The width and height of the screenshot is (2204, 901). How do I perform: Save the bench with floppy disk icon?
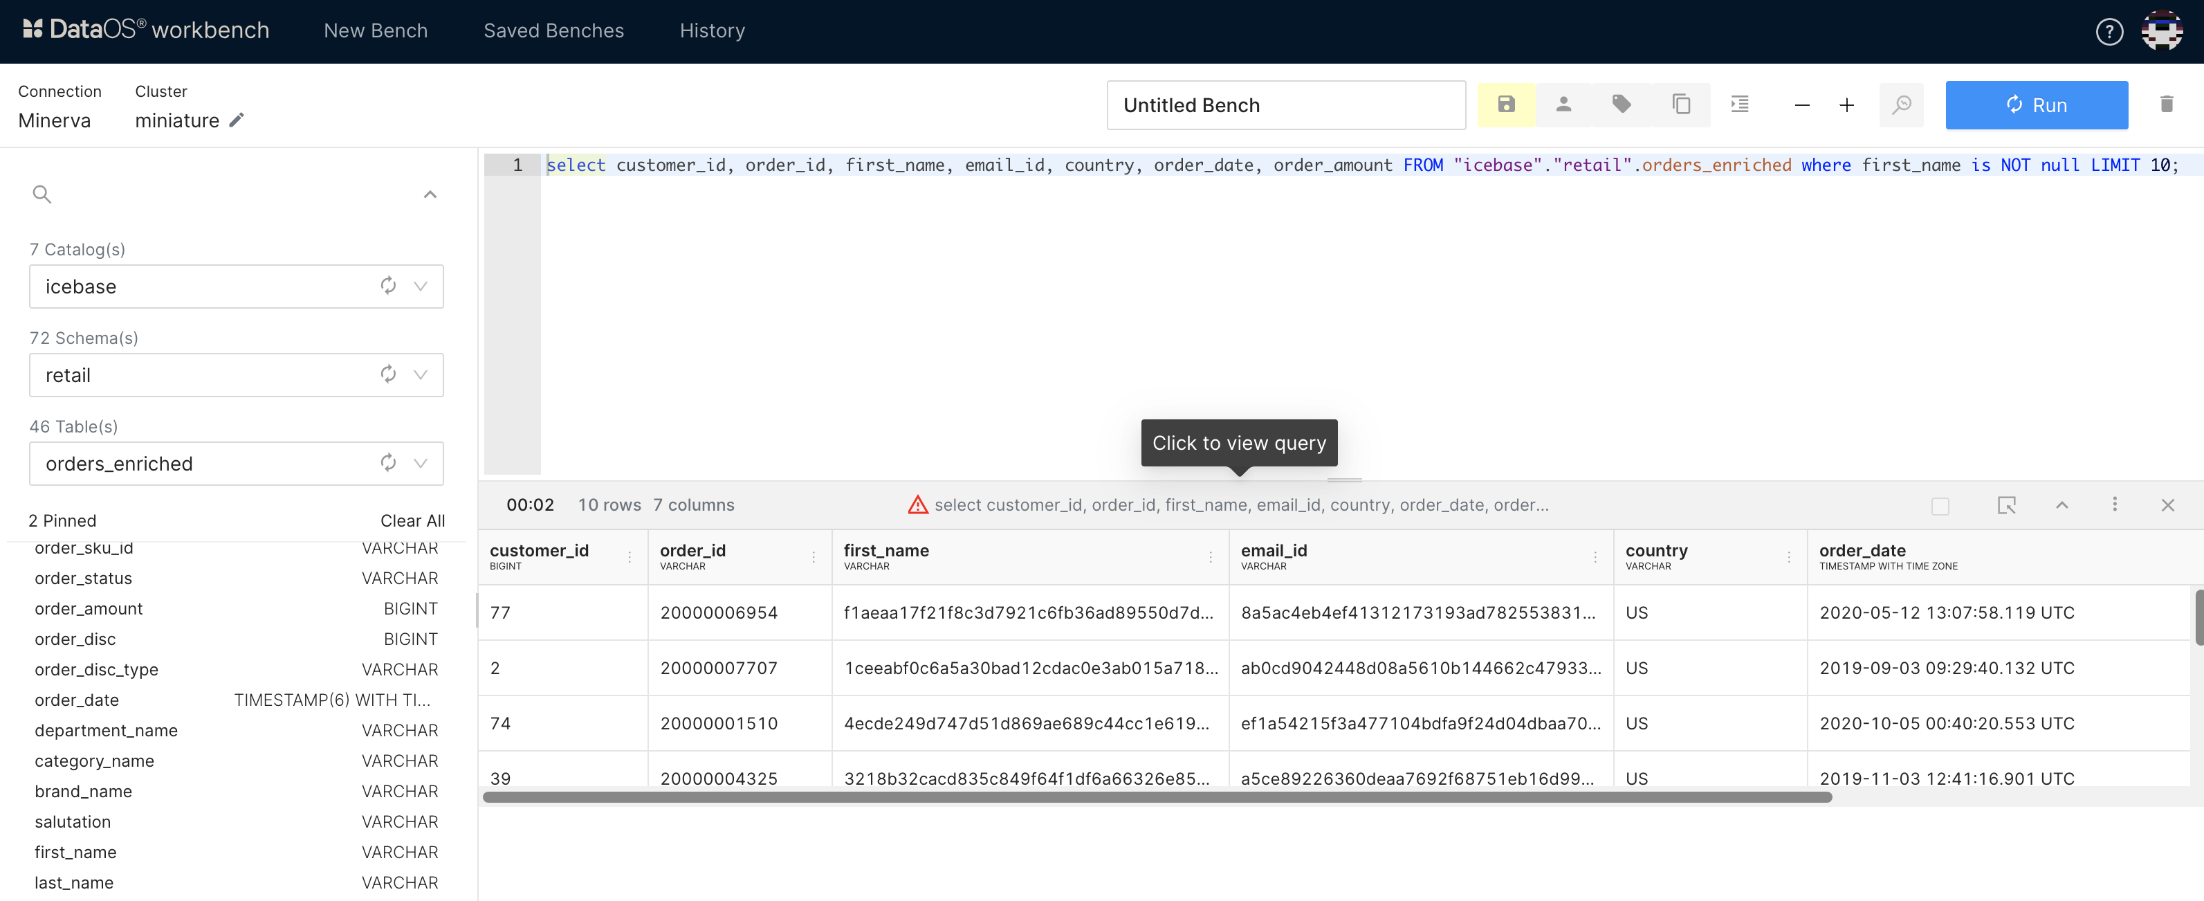point(1506,104)
